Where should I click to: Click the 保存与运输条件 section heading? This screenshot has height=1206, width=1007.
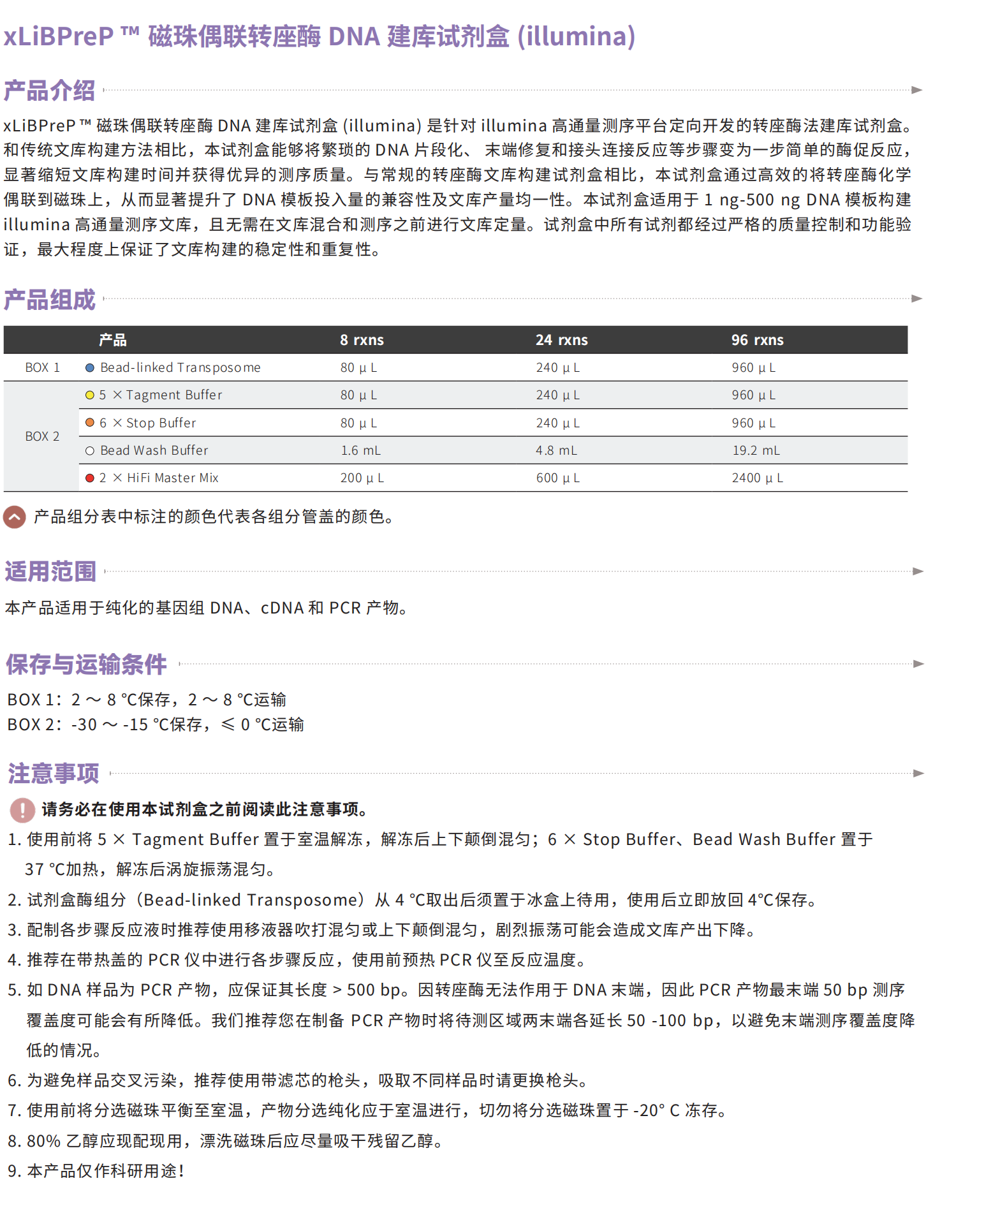click(87, 664)
